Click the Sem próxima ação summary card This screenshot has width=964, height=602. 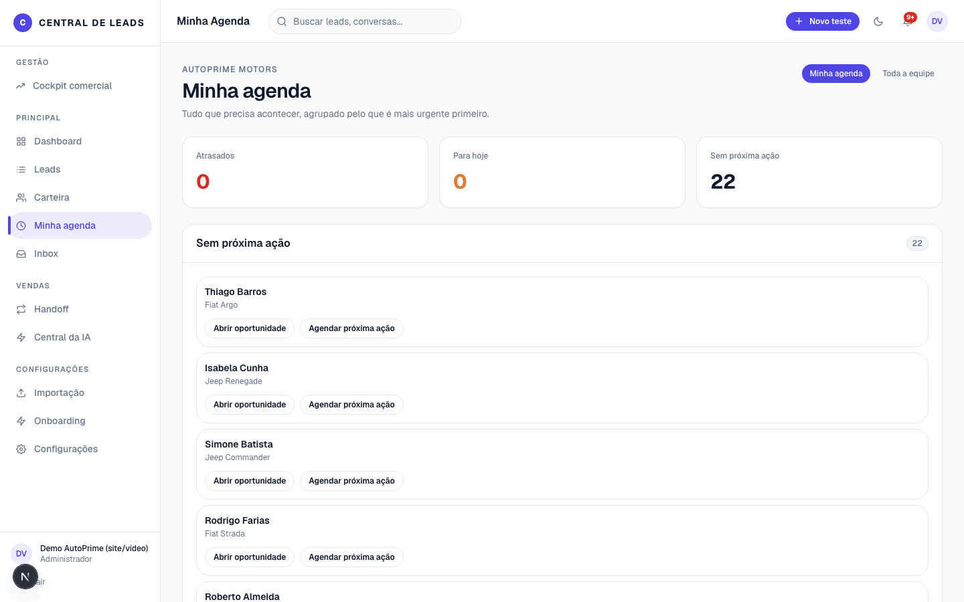coord(819,173)
